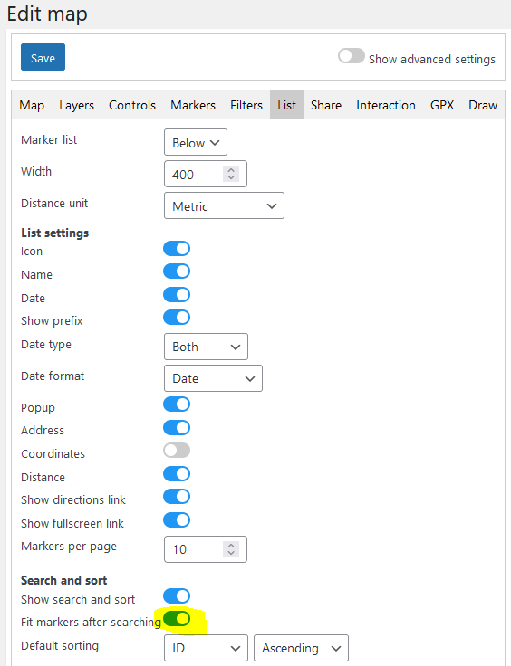
Task: Disable the Icon toggle in List settings
Action: (x=177, y=249)
